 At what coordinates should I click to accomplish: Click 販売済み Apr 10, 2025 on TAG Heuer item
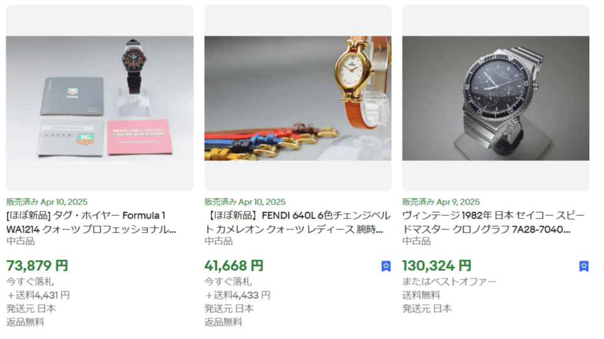[47, 202]
